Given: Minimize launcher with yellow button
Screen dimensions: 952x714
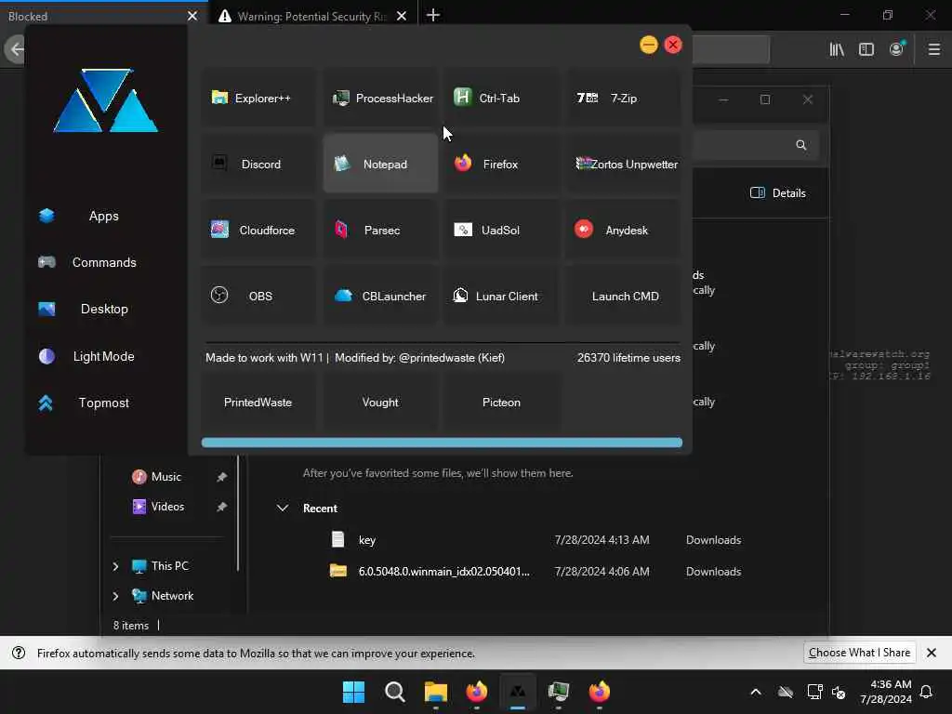Looking at the screenshot, I should (648, 45).
